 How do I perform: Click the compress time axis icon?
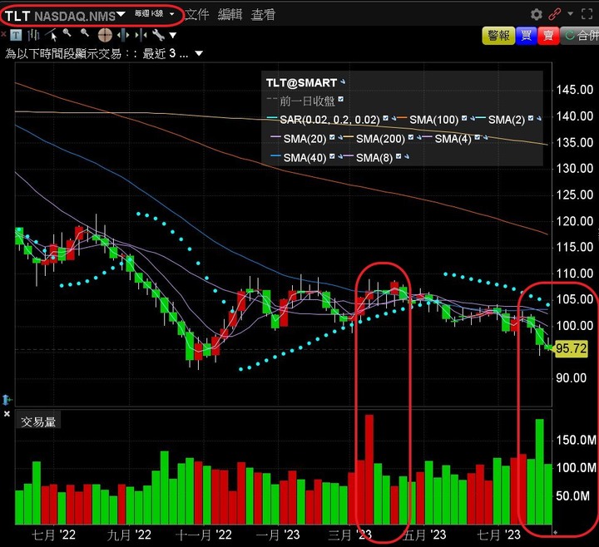[141, 36]
